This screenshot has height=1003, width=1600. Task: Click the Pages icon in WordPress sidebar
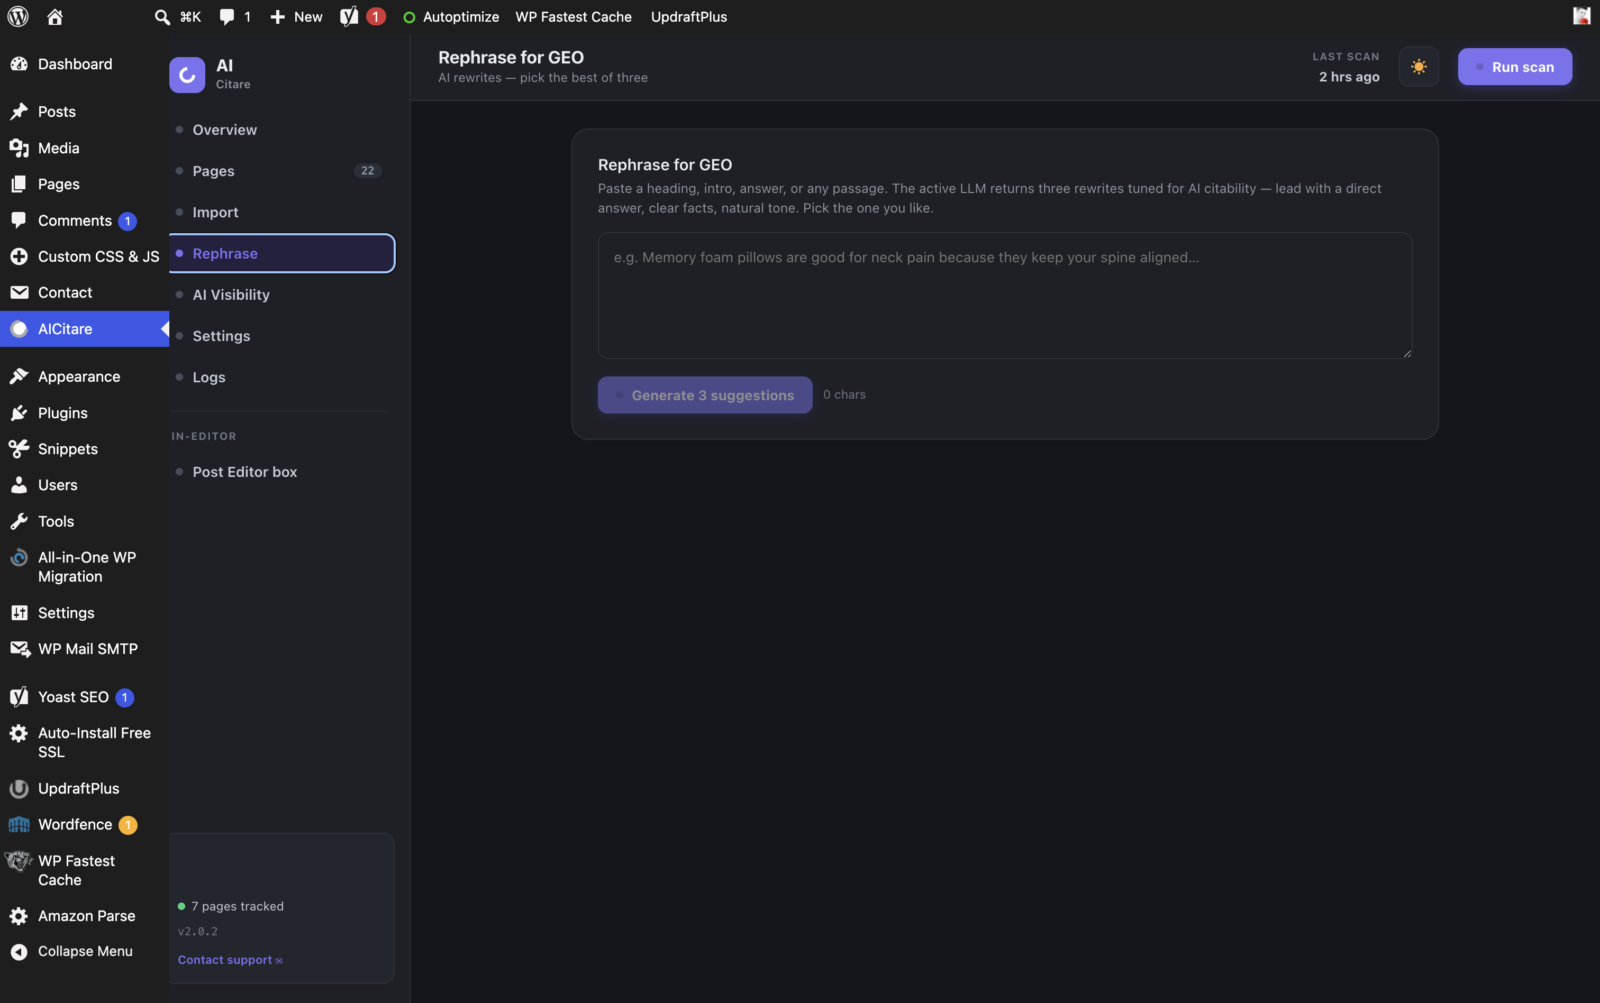[x=19, y=184]
